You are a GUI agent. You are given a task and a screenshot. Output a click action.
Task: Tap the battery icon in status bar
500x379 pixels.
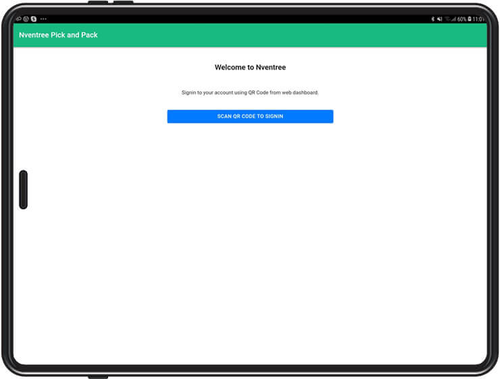pos(470,19)
